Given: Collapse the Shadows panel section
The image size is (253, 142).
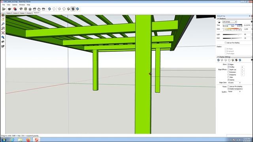Looking at the screenshot, I should point(218,19).
